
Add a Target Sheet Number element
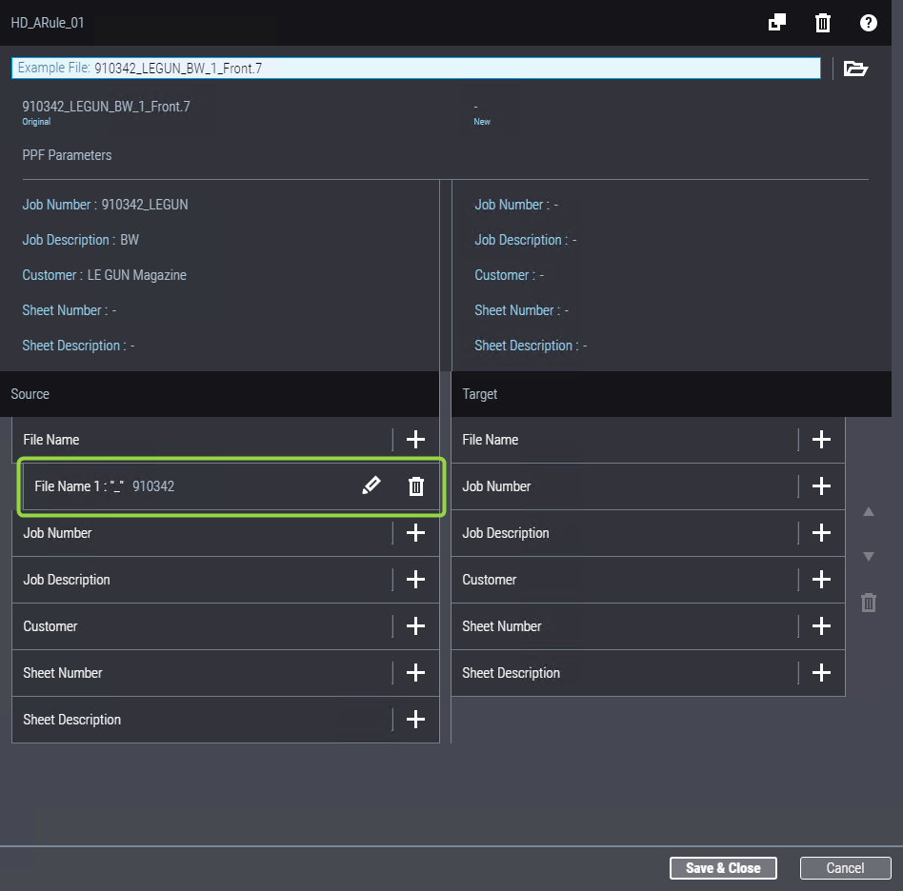point(821,626)
